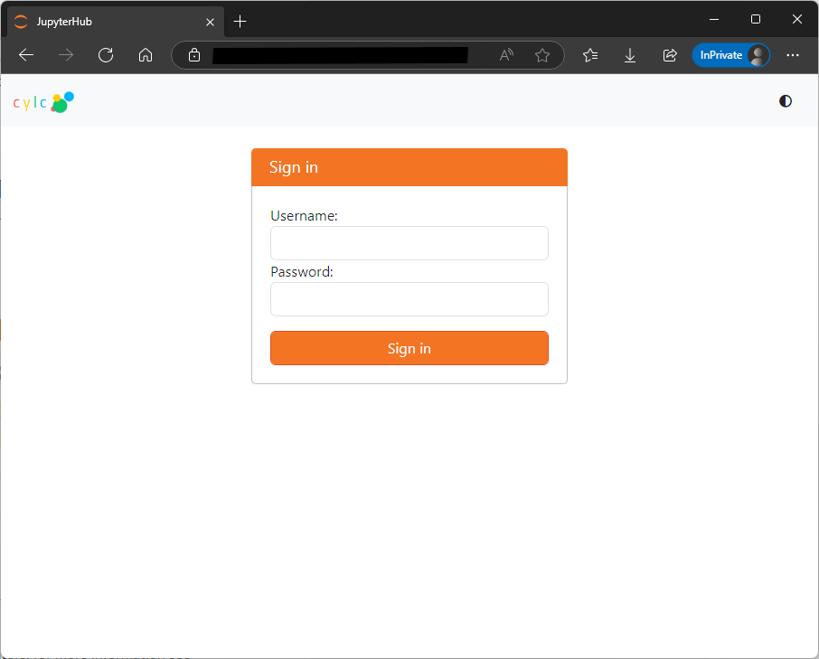Image resolution: width=819 pixels, height=659 pixels.
Task: Select the JupyterHub browser tab
Action: [x=99, y=22]
